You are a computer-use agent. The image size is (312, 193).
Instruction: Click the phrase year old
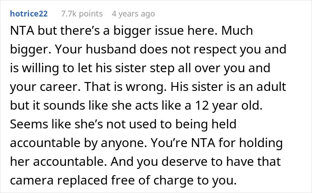click(237, 106)
